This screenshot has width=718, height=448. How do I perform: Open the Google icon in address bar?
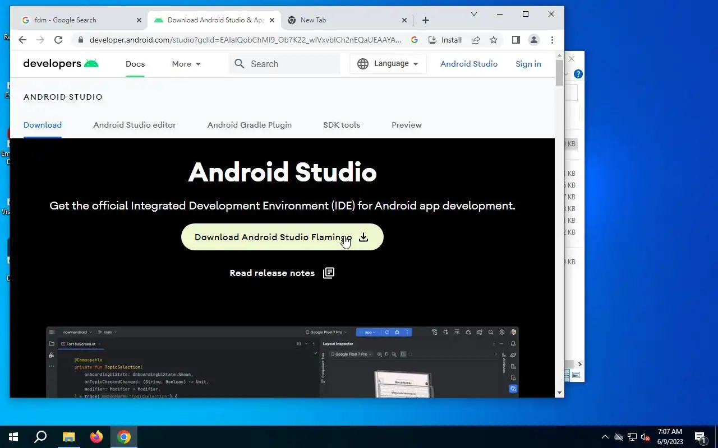pos(415,40)
